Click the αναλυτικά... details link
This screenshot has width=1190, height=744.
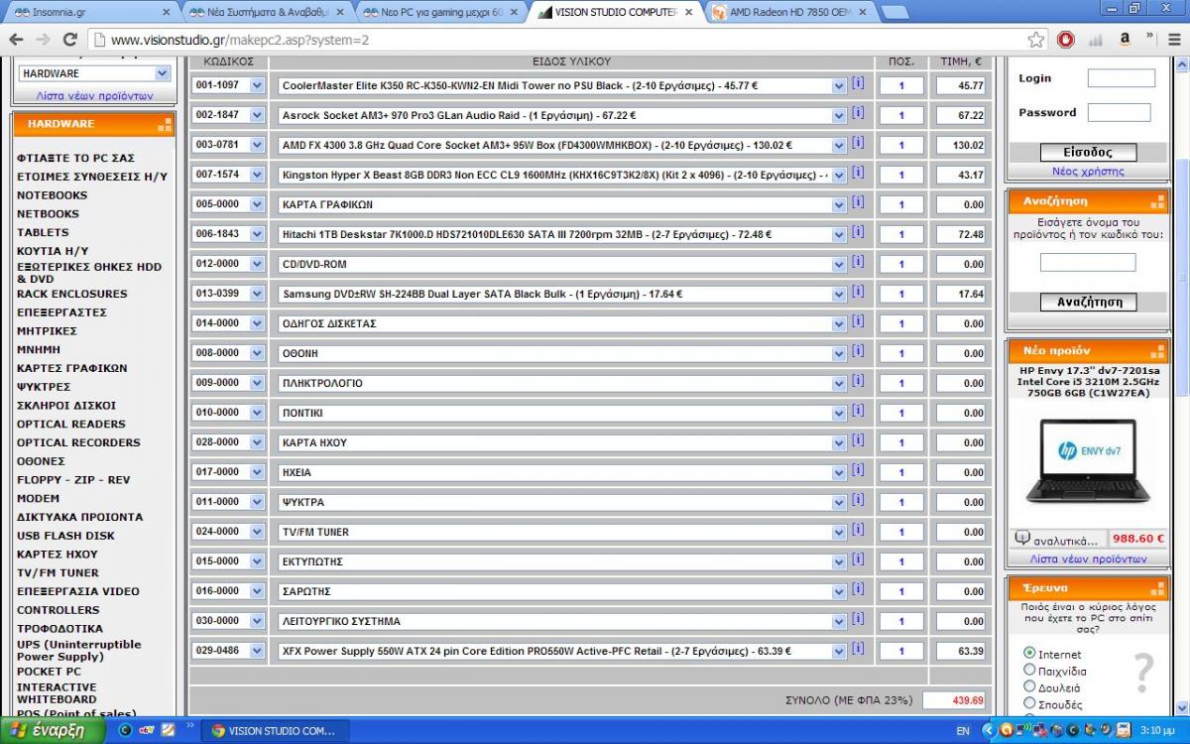[x=1066, y=542]
